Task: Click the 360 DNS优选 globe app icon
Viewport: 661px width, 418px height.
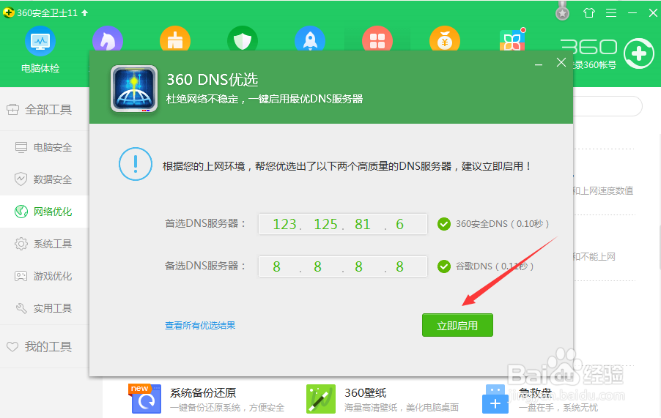Action: (134, 89)
